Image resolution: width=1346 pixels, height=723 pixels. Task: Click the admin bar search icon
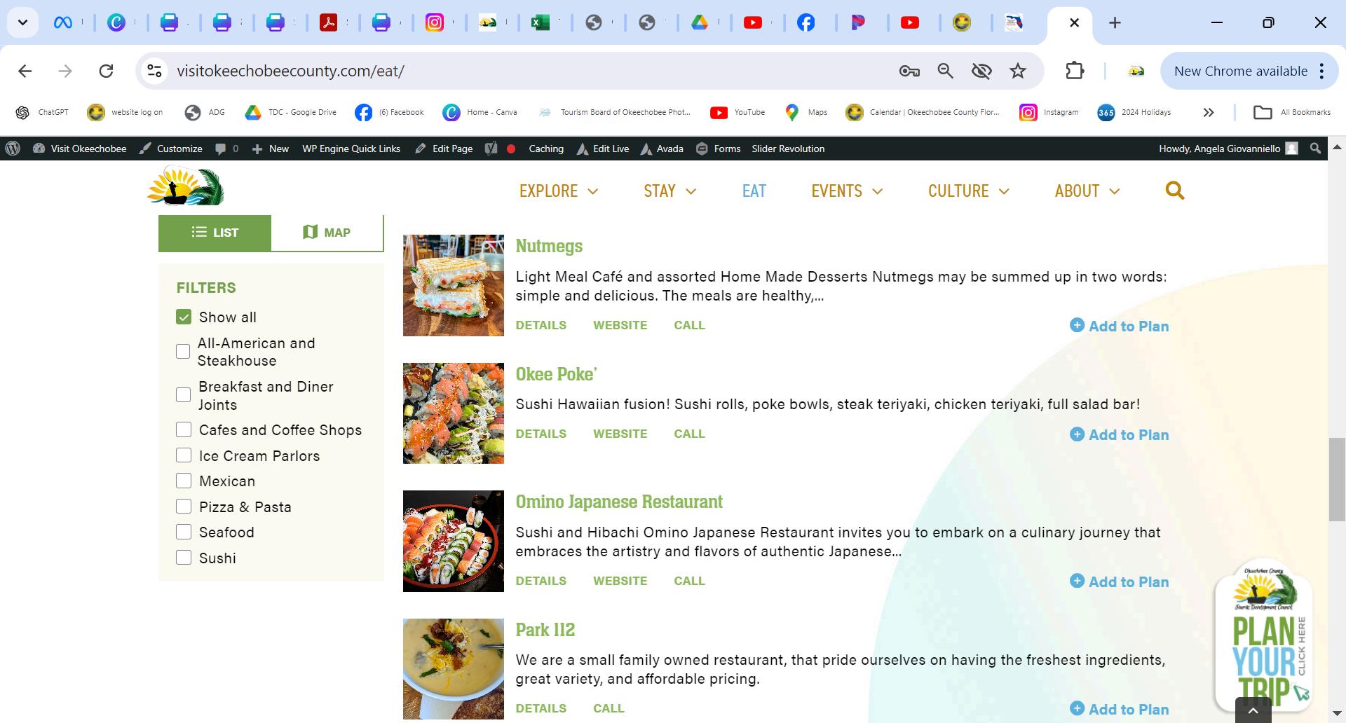(x=1315, y=149)
